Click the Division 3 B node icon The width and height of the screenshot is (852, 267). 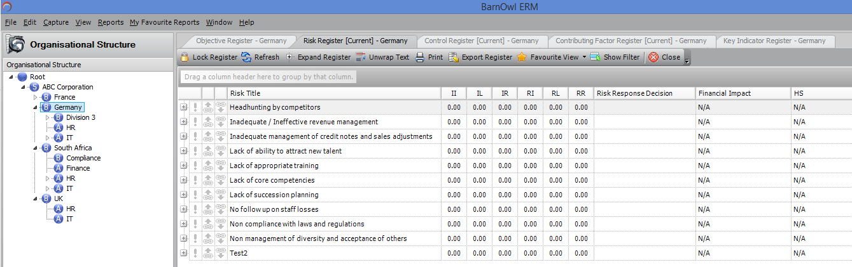pyautogui.click(x=59, y=117)
